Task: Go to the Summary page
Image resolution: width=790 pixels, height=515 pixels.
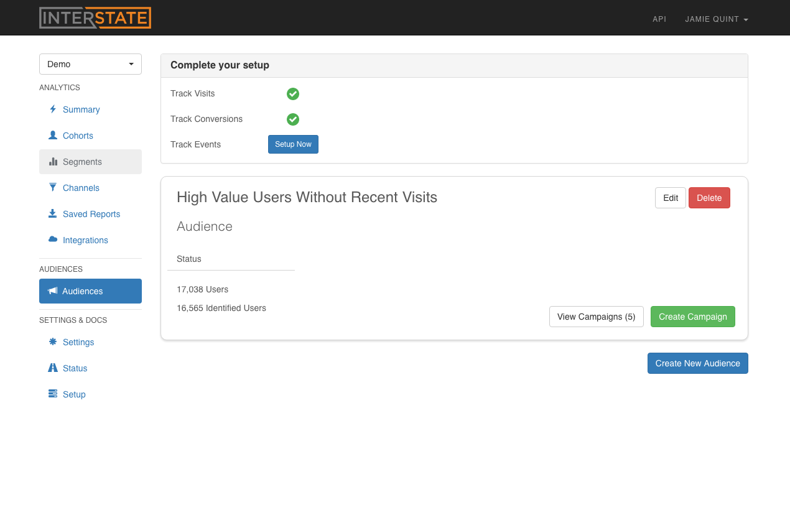Action: coord(90,109)
